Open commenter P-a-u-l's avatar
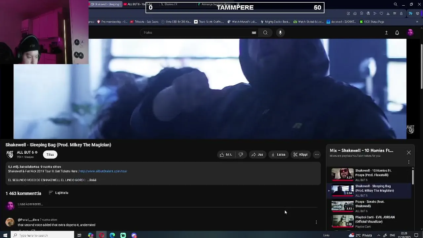The height and width of the screenshot is (238, 423). 10,222
